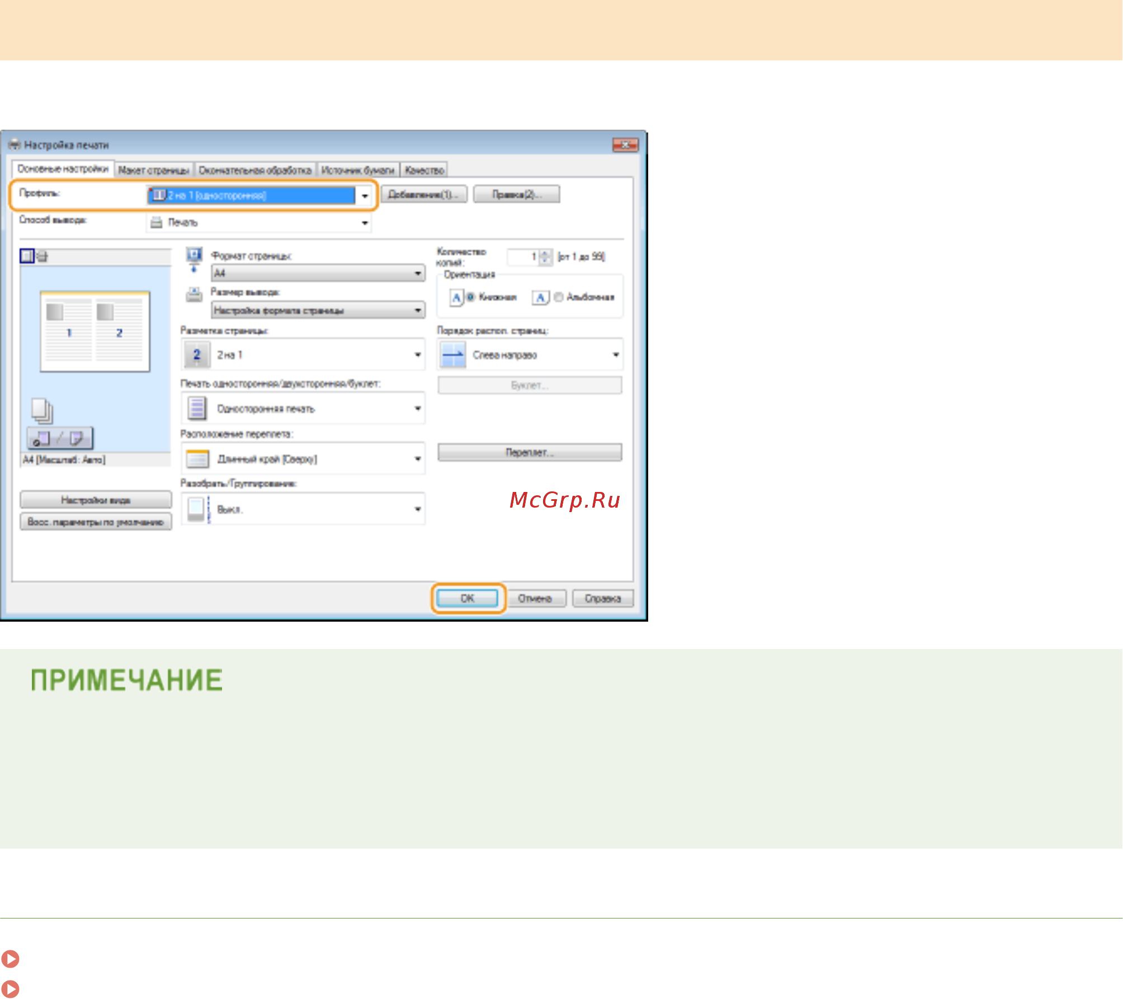Image resolution: width=1123 pixels, height=999 pixels.
Task: Restore defaults with Восс. параметры по умолчанию
Action: [96, 522]
